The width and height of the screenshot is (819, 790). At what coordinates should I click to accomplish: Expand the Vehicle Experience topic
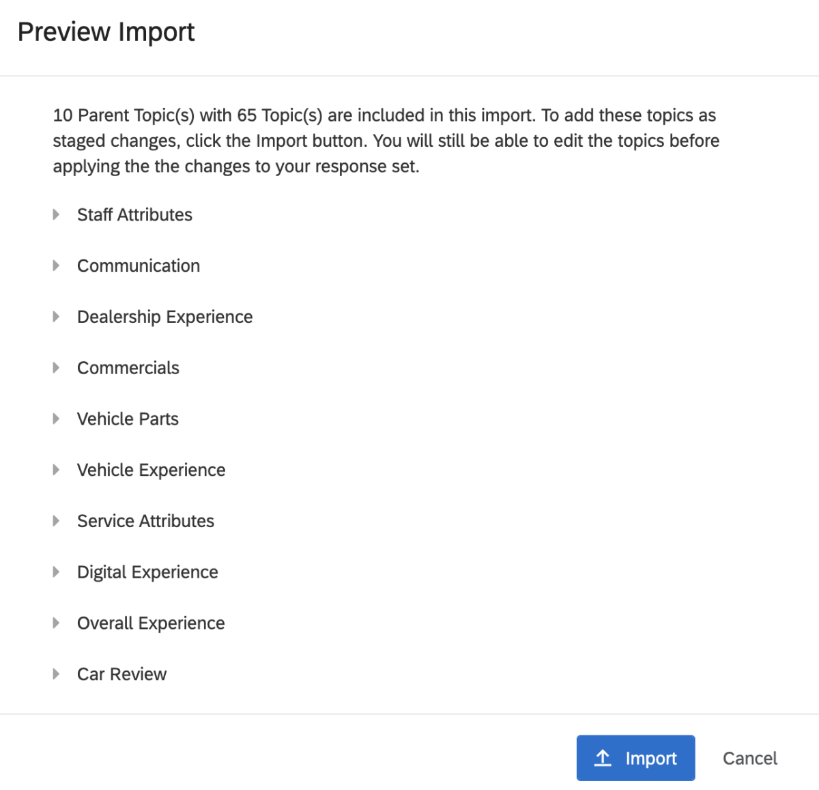click(57, 469)
